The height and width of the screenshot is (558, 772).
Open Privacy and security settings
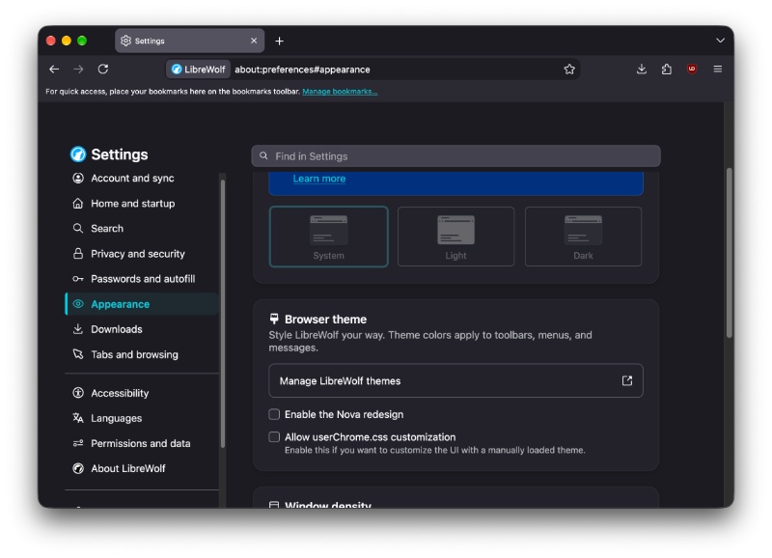(x=142, y=254)
